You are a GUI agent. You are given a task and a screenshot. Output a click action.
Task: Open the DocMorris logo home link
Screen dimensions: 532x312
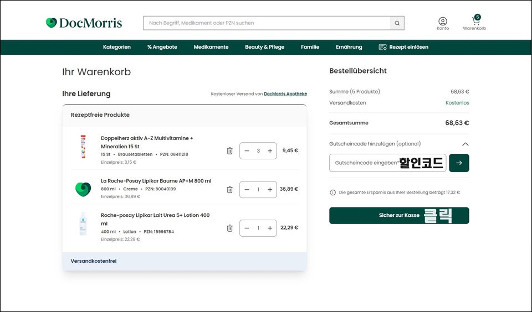point(84,23)
